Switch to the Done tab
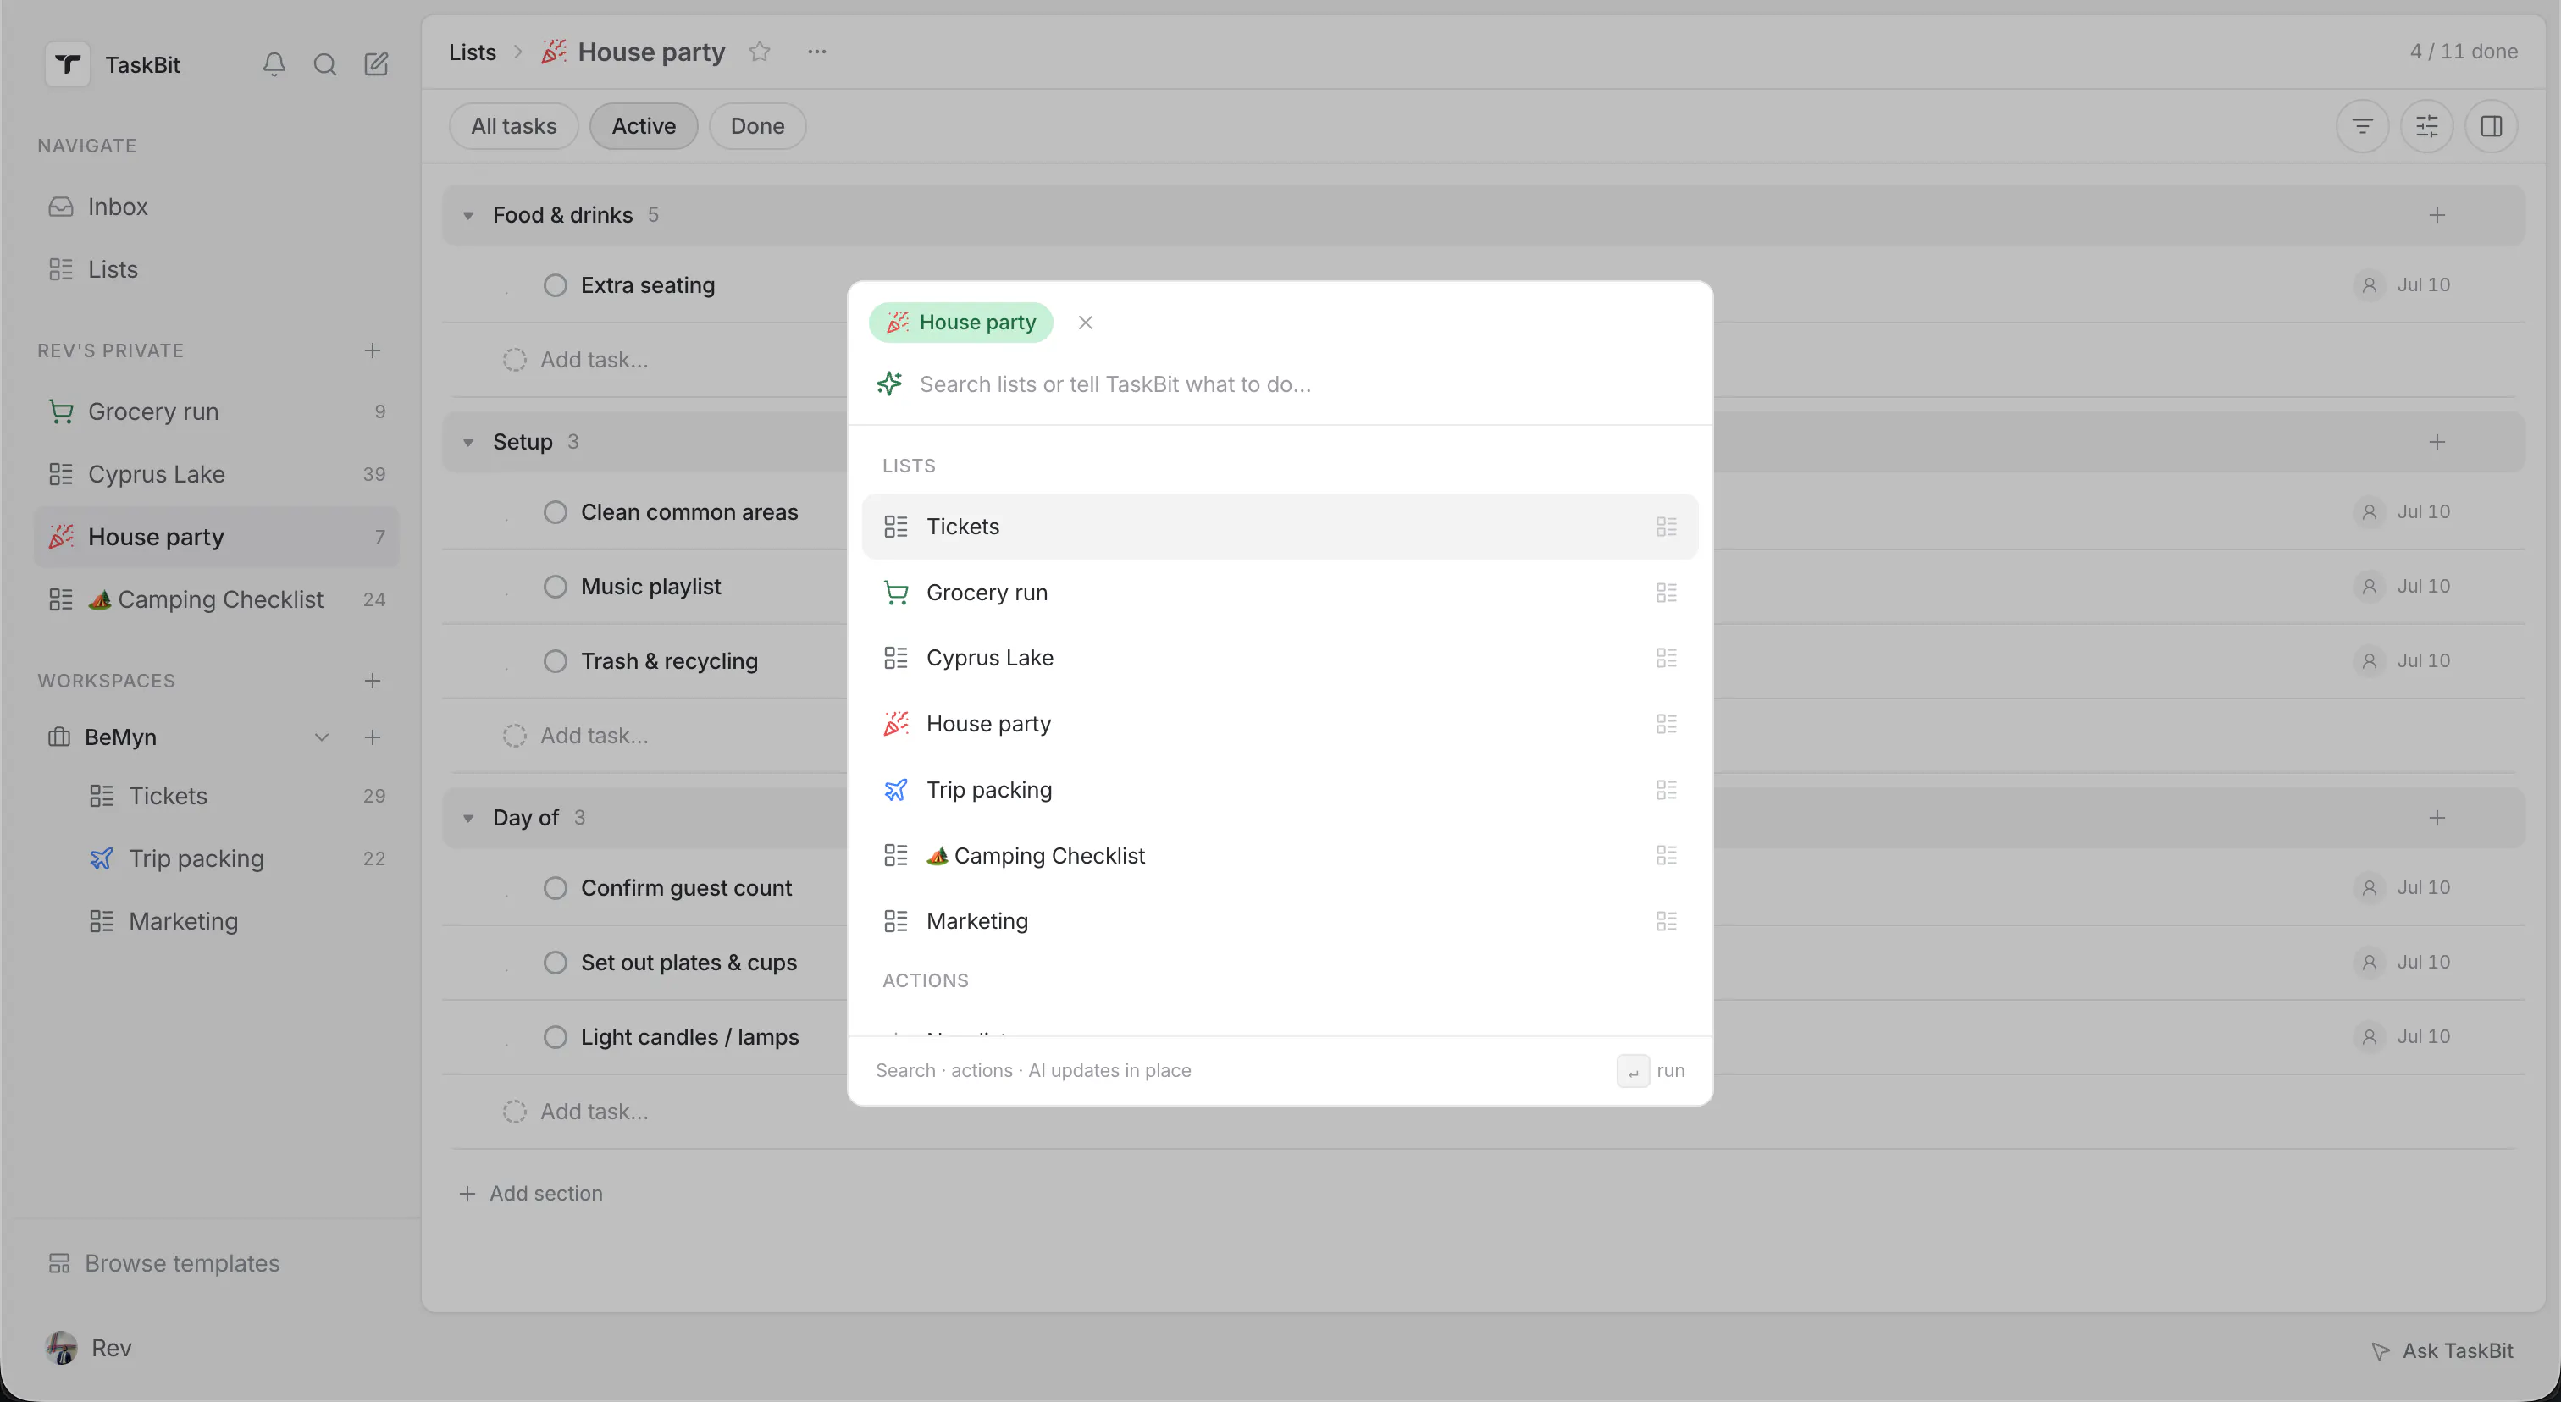The width and height of the screenshot is (2561, 1402). coord(756,126)
